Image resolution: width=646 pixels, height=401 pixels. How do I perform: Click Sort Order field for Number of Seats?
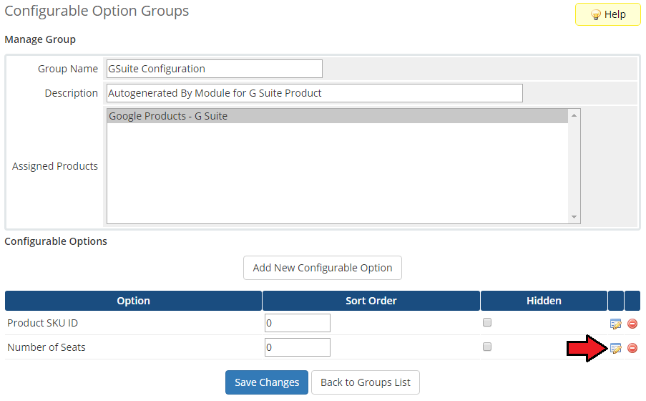click(x=298, y=347)
